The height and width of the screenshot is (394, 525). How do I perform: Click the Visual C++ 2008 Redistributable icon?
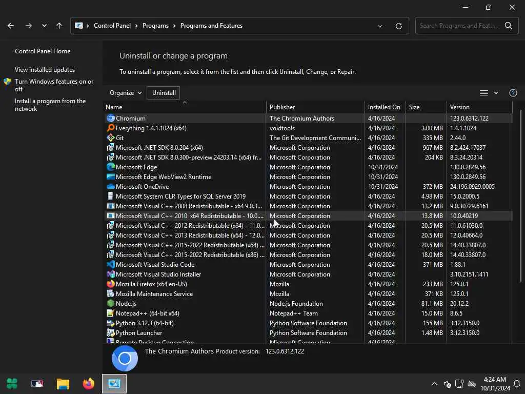pos(111,206)
